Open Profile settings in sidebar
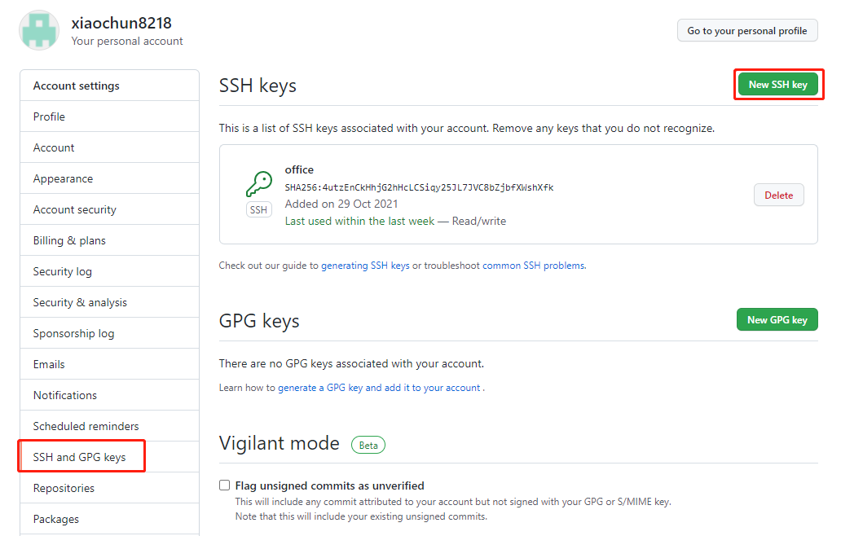This screenshot has height=536, width=841. pyautogui.click(x=49, y=116)
